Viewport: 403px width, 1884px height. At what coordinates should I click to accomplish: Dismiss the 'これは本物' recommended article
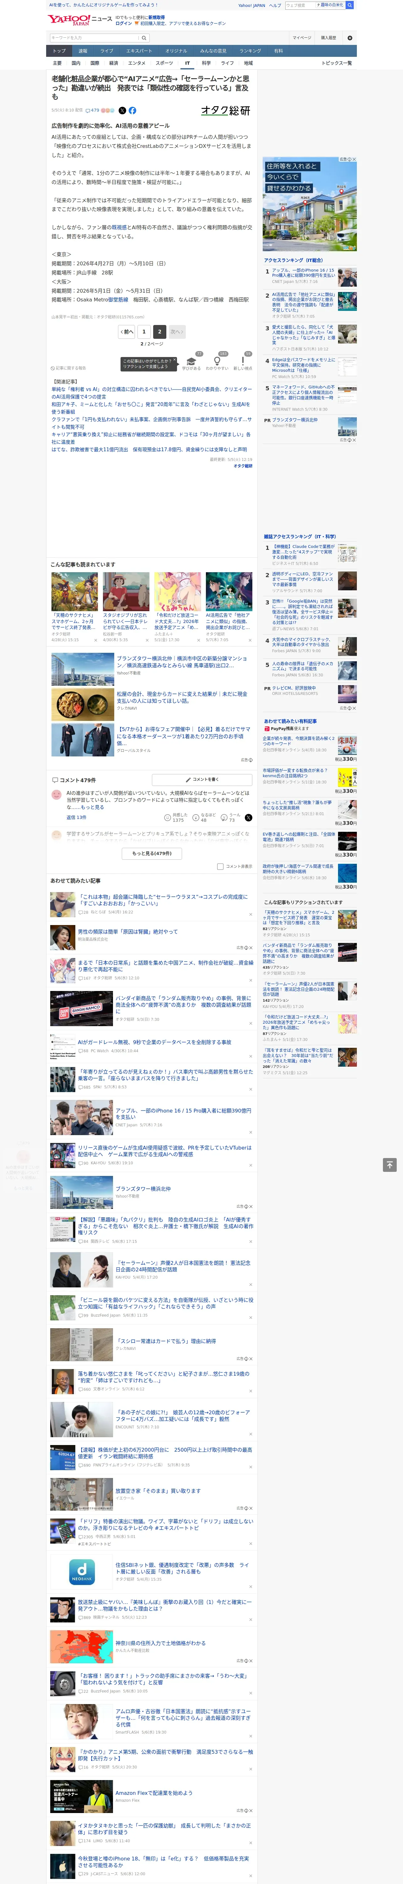coord(250,913)
